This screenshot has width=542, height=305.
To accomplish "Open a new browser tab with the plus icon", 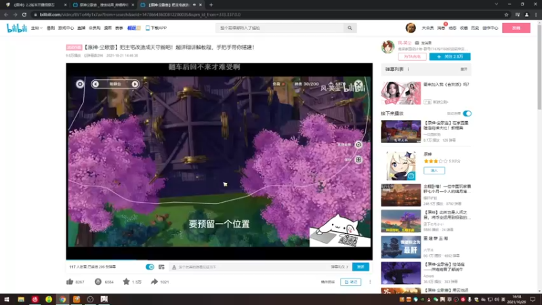I will click(x=211, y=5).
